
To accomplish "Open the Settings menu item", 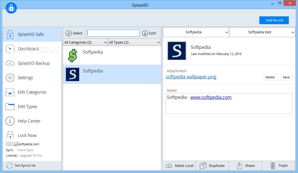I will pos(25,78).
